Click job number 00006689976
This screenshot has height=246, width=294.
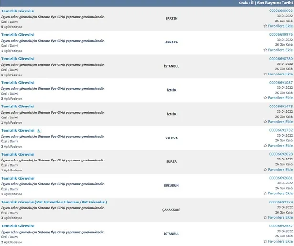[x=281, y=34]
